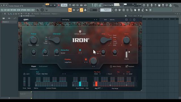The image size is (181, 102).
Task: Toggle the overdub/blend recording icon
Action: point(81,5)
